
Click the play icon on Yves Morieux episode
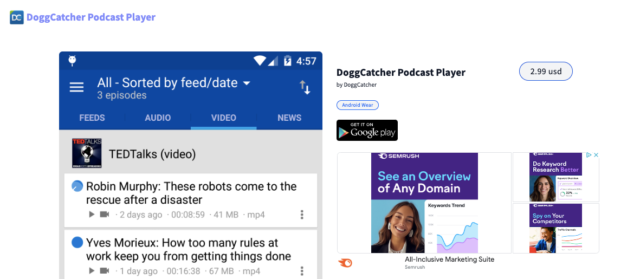(92, 270)
